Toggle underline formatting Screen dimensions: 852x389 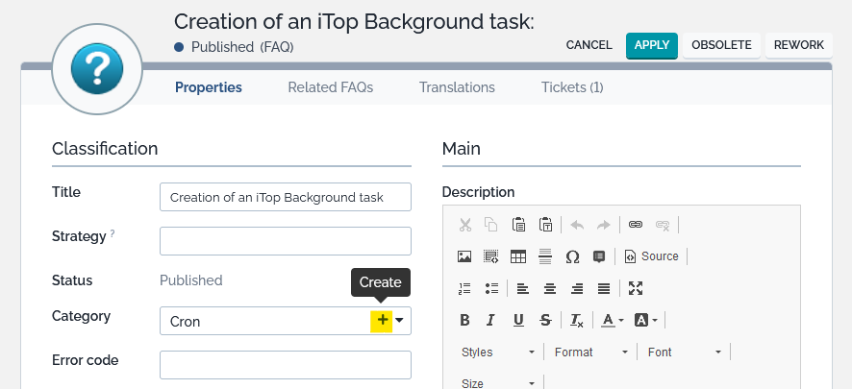tap(518, 320)
